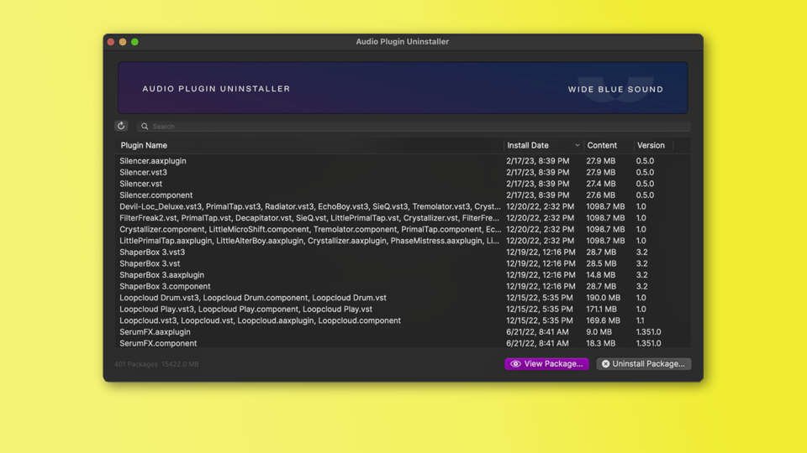Screen dimensions: 807x453
Task: Click the View Package button
Action: (546, 363)
